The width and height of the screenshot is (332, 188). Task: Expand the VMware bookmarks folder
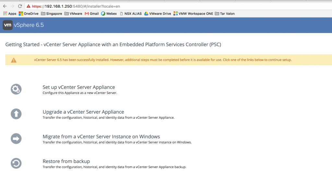pos(73,14)
